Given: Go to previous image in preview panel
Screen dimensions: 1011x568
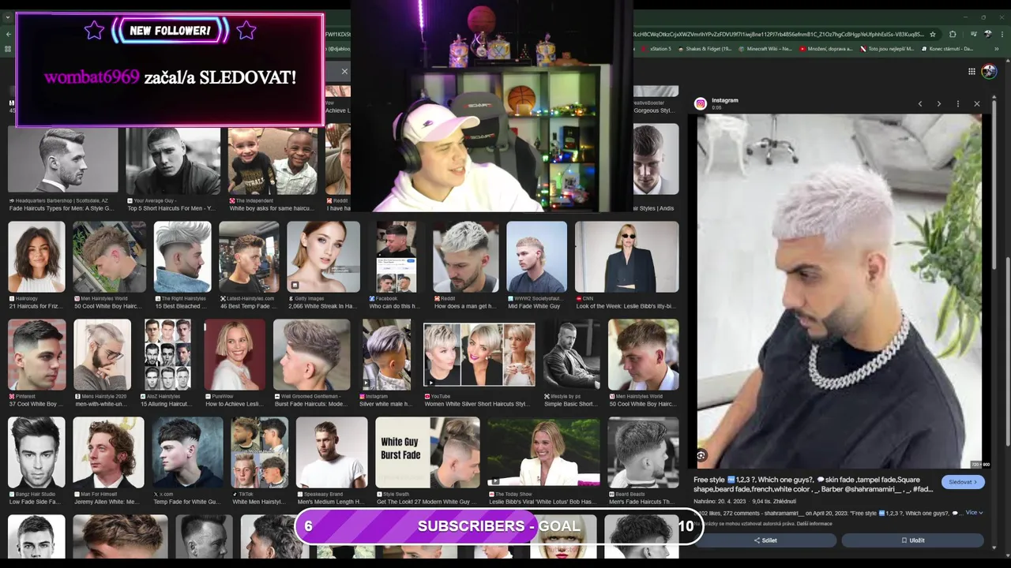Looking at the screenshot, I should pyautogui.click(x=919, y=103).
